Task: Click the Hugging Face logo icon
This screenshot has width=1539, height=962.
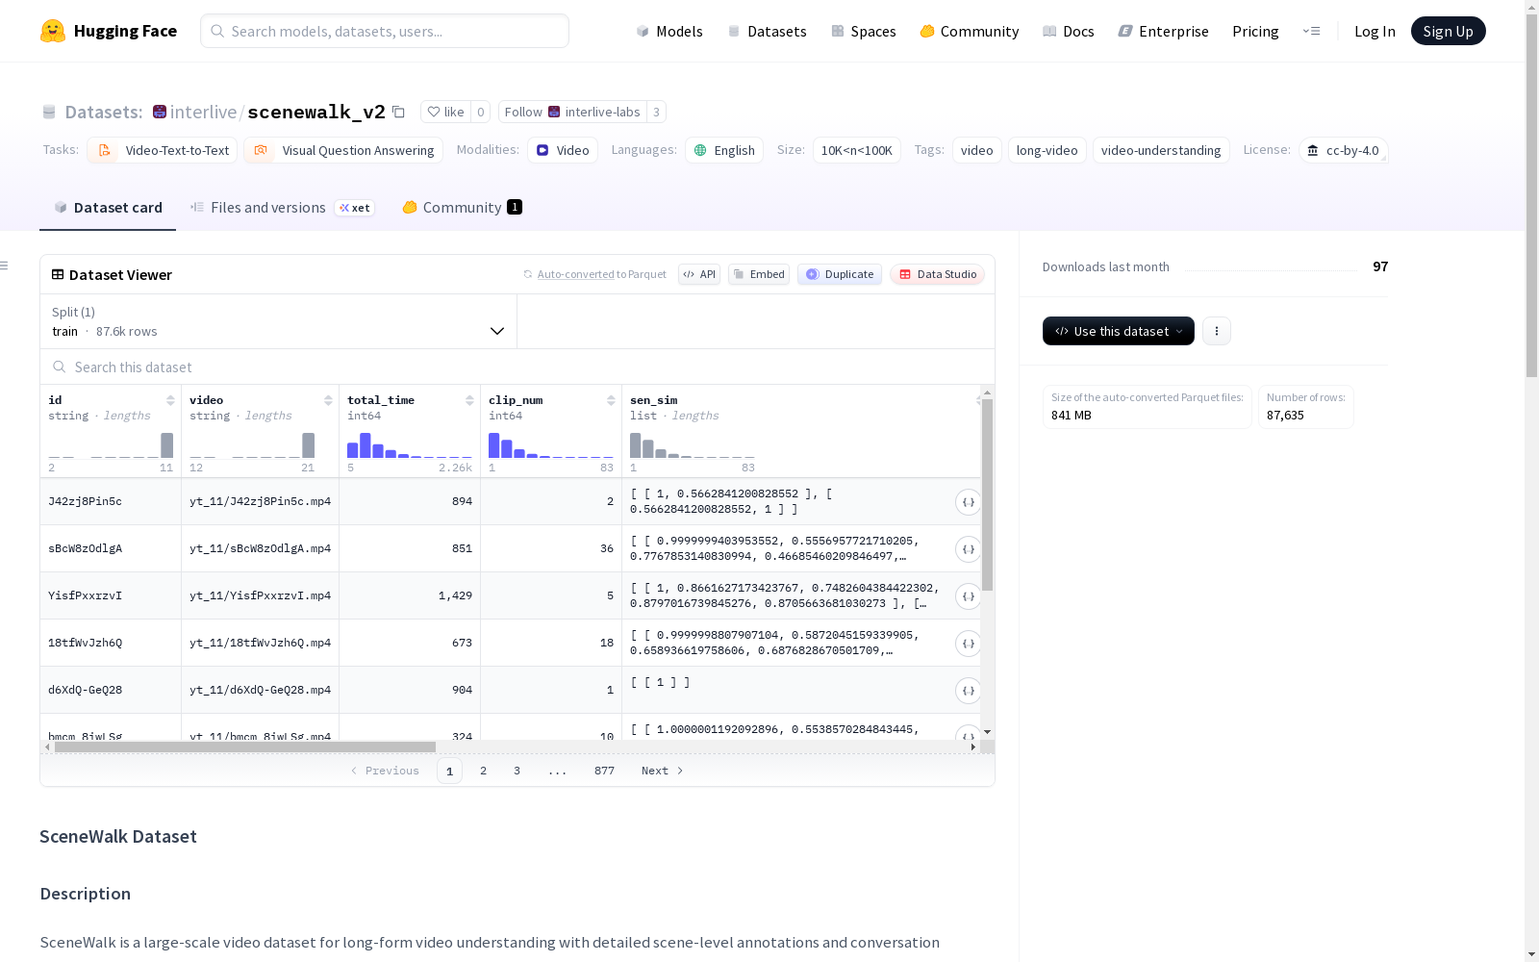Action: pyautogui.click(x=52, y=31)
